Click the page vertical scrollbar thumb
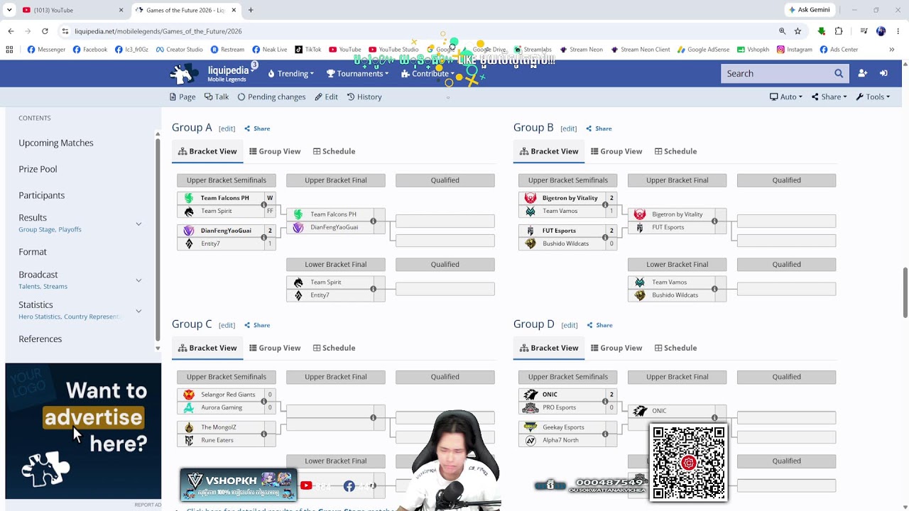Screen dimensions: 909x511 905,293
